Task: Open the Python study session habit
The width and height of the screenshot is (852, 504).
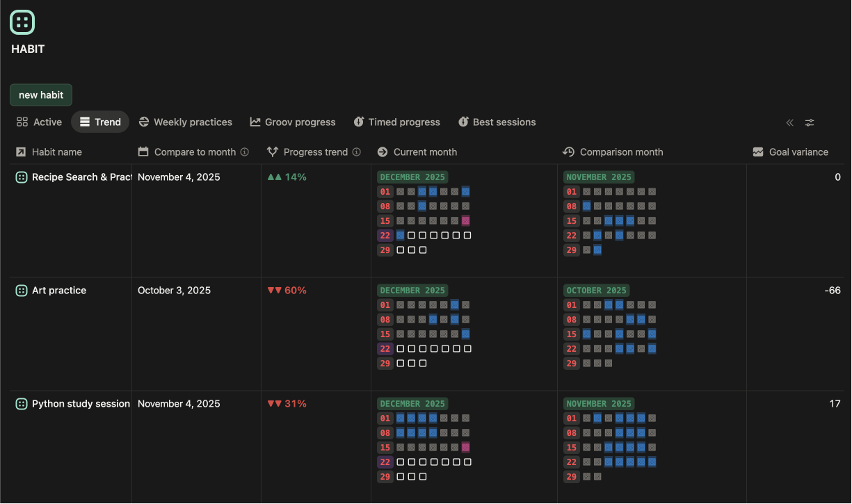Action: pyautogui.click(x=81, y=404)
